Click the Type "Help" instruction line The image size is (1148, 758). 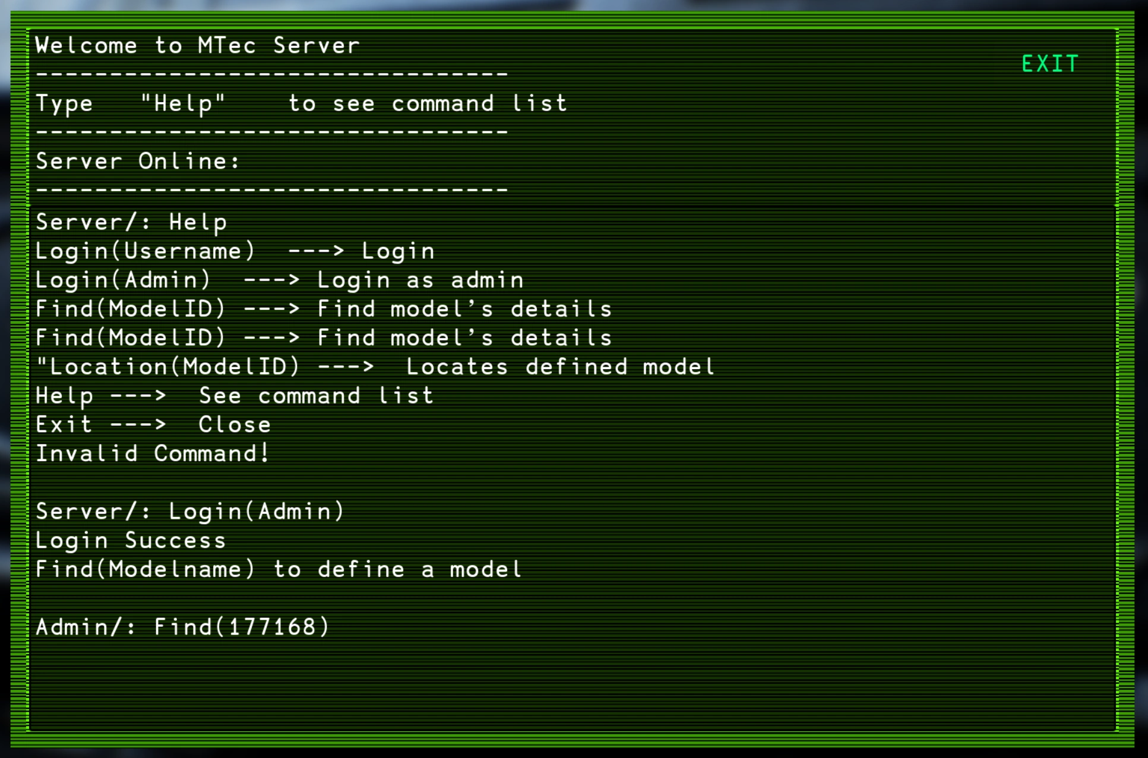301,104
